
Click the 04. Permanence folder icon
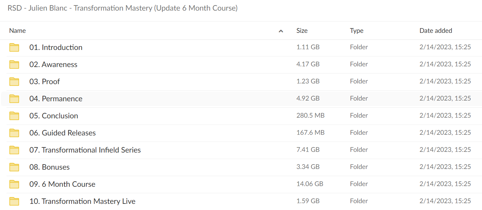[14, 99]
